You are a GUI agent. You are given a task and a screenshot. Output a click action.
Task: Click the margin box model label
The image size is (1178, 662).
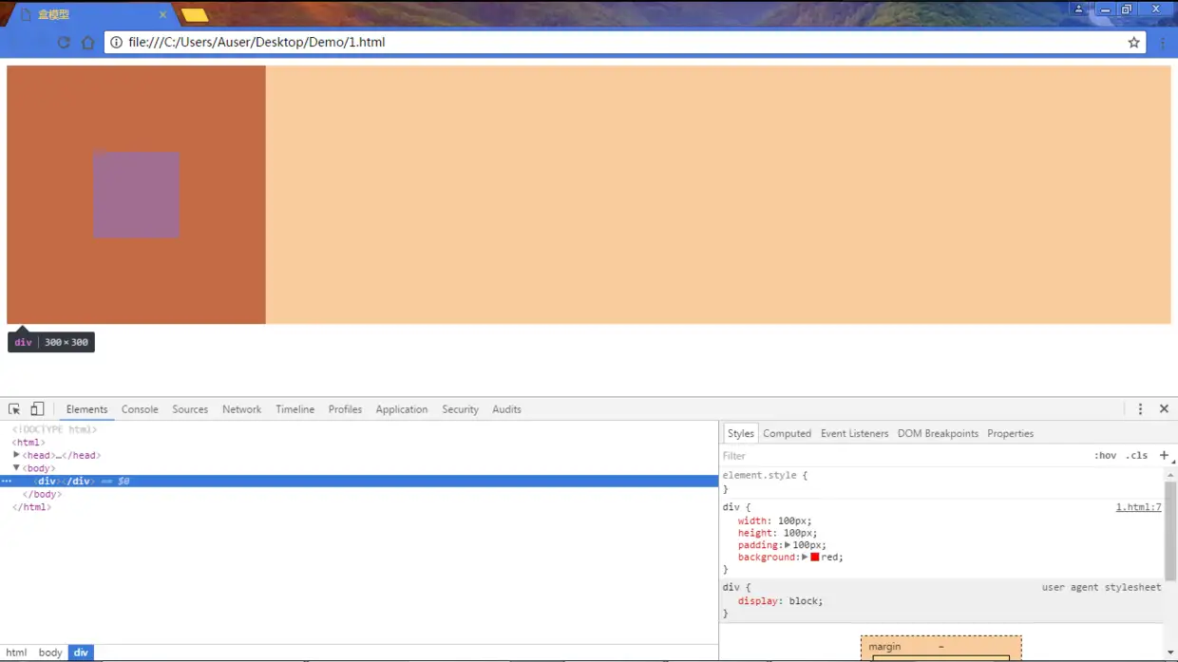[x=884, y=647]
